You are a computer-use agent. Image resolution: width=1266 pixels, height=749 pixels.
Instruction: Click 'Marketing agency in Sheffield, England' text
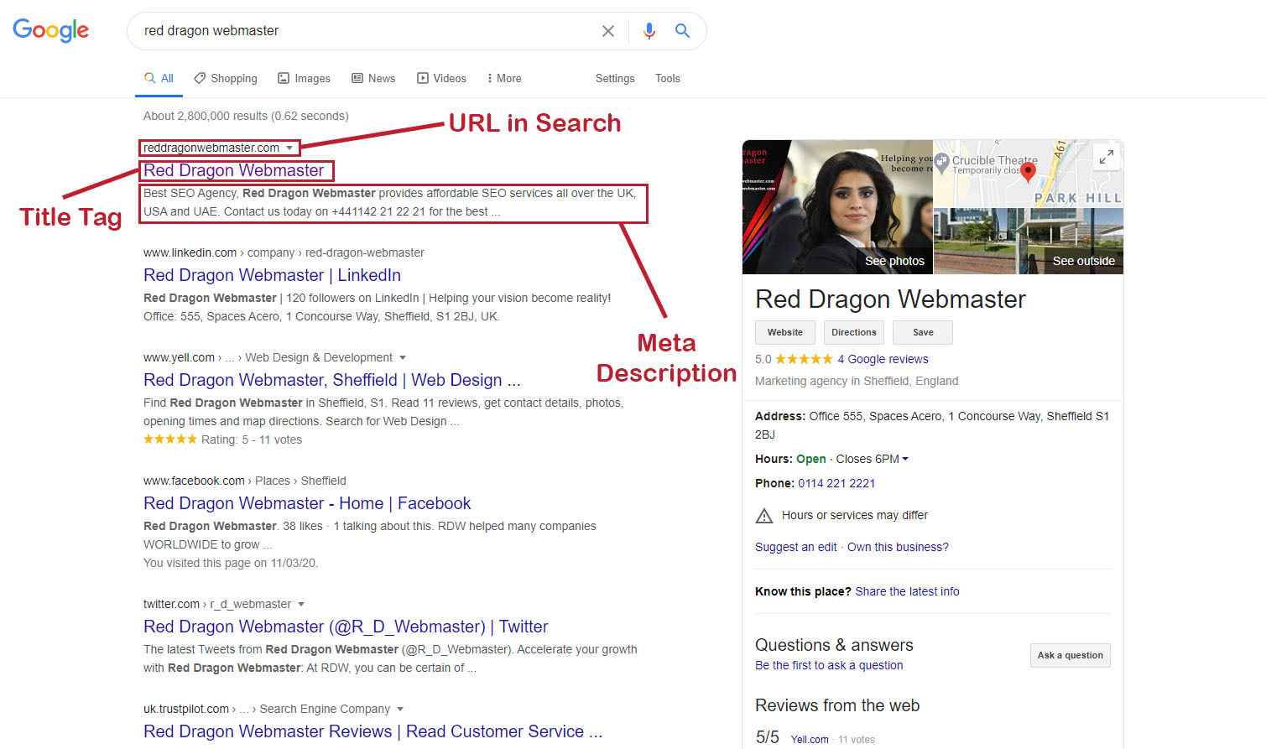(857, 381)
